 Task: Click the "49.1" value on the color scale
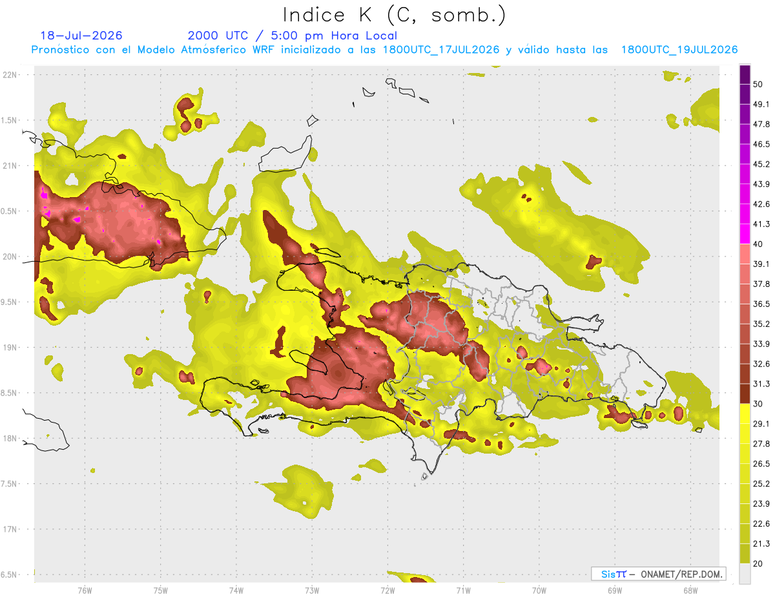762,105
